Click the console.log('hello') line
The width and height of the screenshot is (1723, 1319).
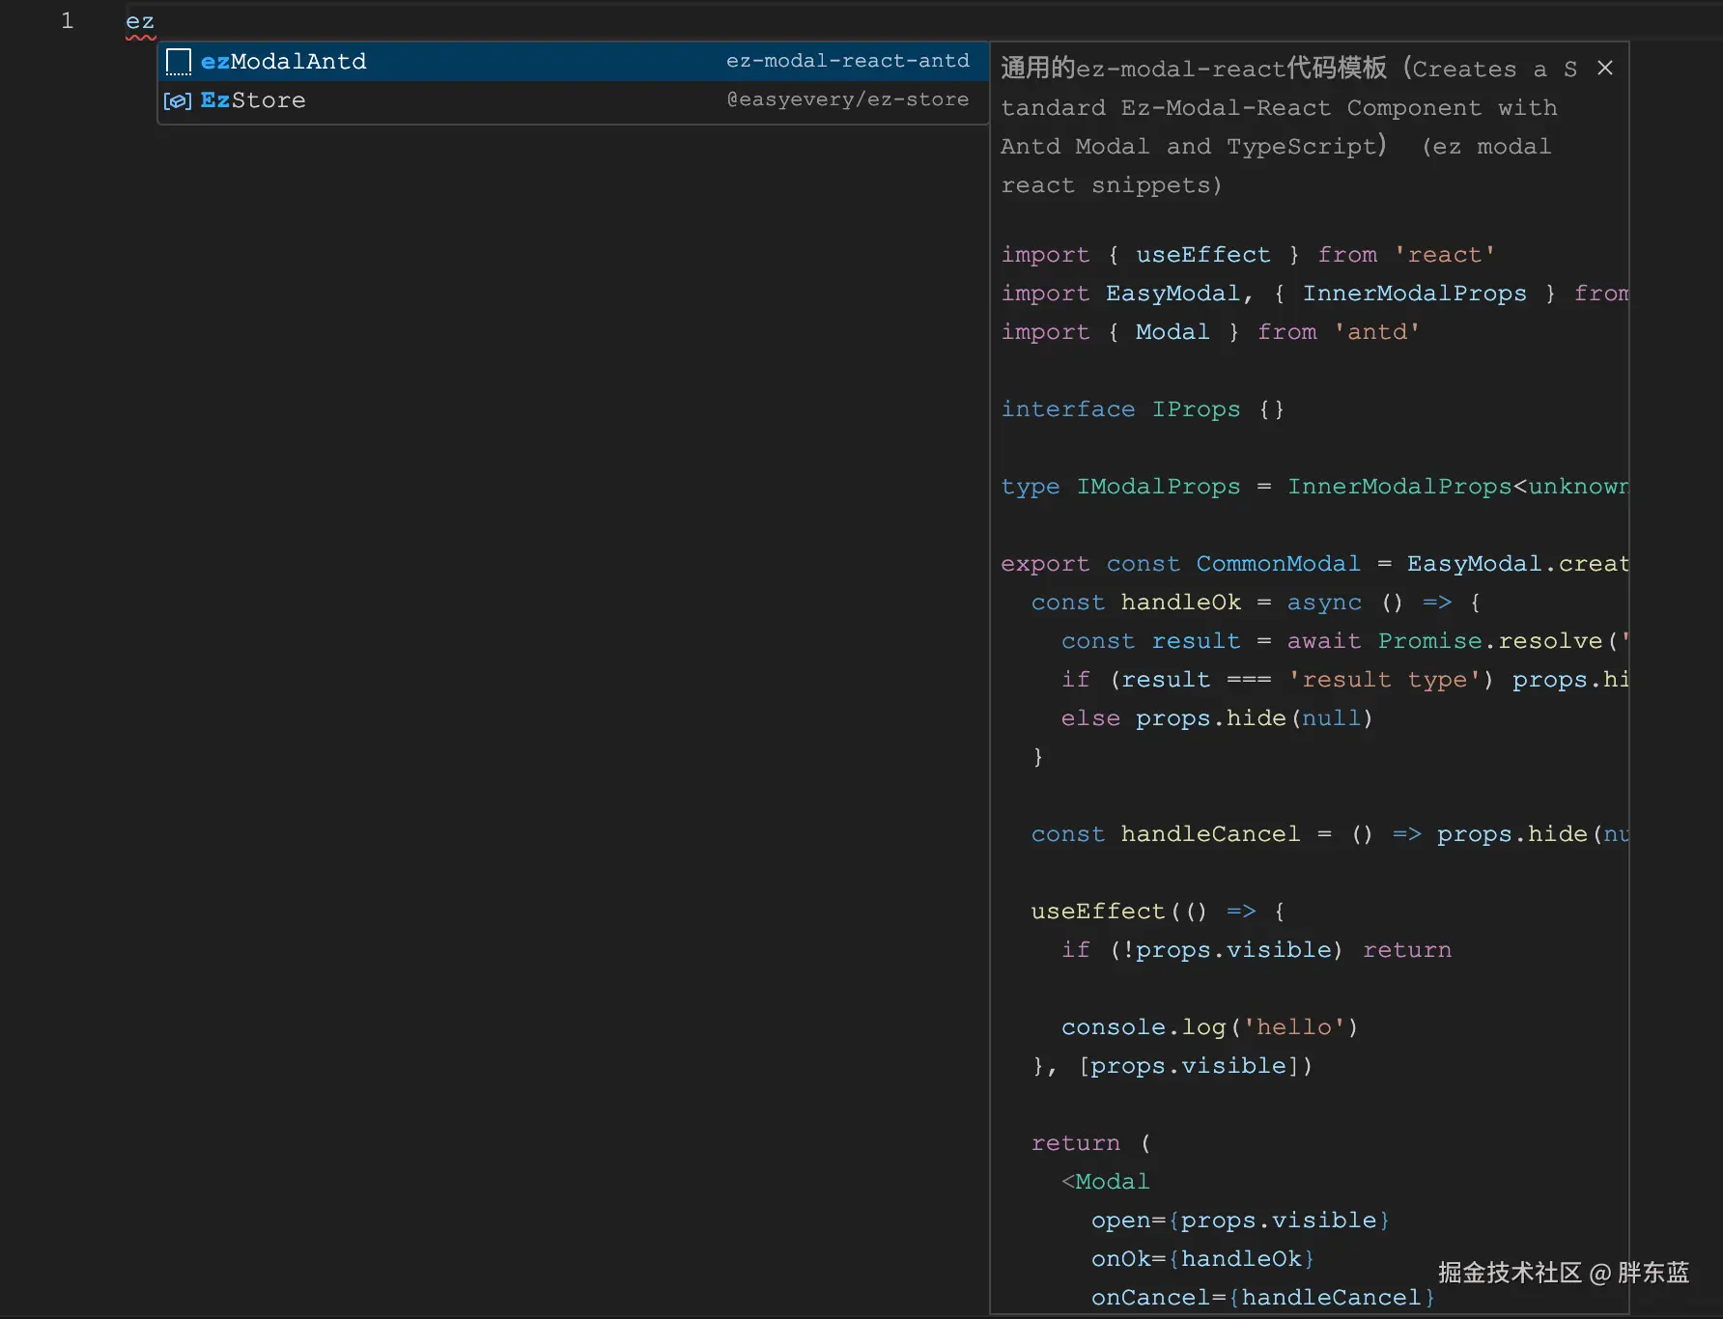coord(1209,1027)
